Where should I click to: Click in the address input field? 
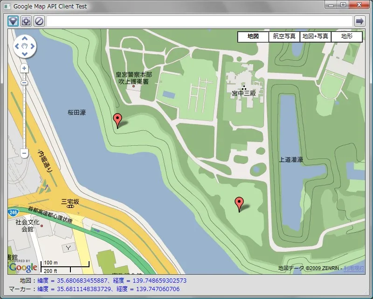coord(199,21)
